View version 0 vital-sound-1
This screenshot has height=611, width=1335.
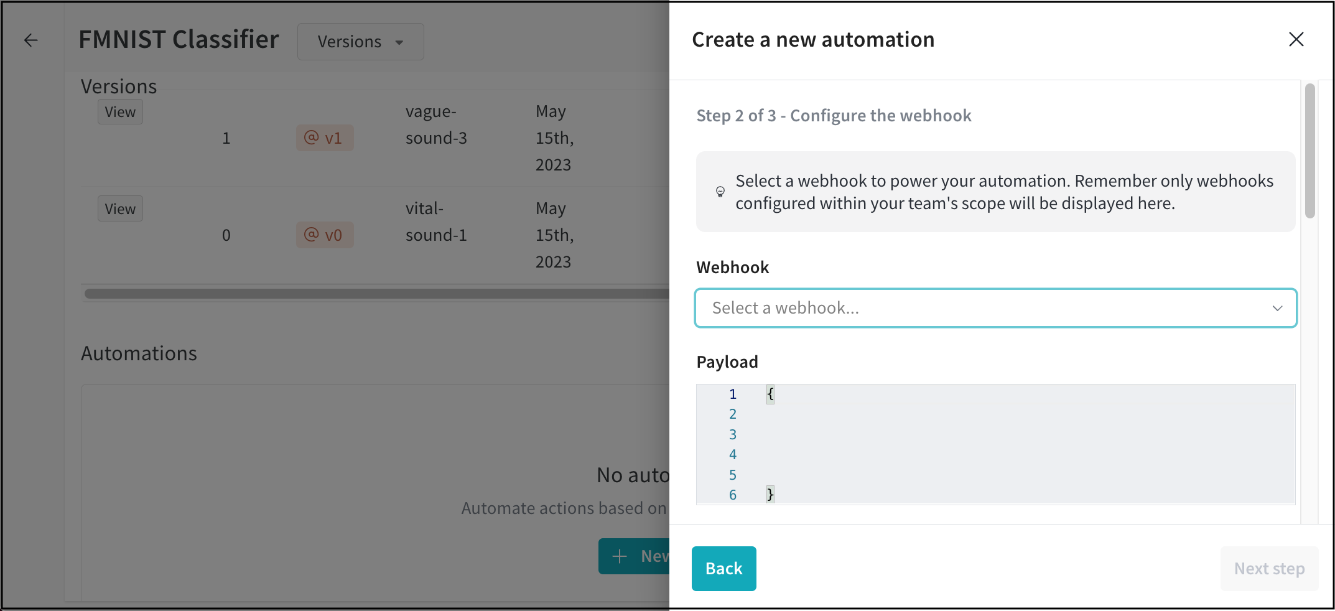tap(120, 209)
